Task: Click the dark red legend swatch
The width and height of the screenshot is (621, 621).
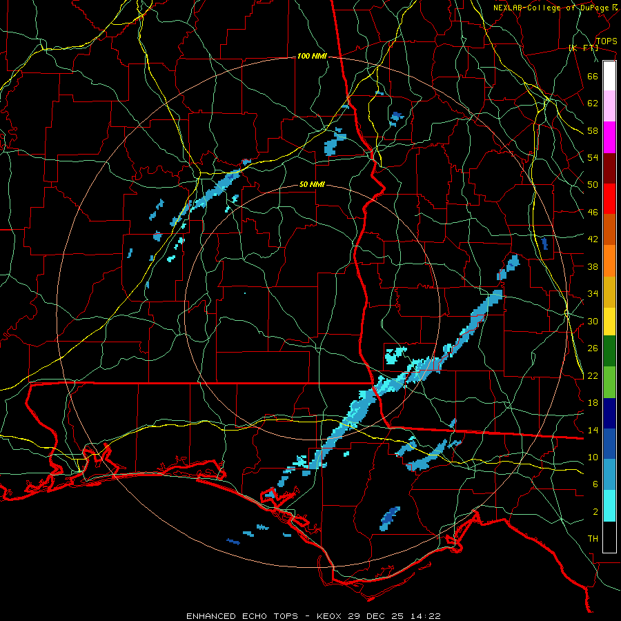Action: tap(609, 168)
